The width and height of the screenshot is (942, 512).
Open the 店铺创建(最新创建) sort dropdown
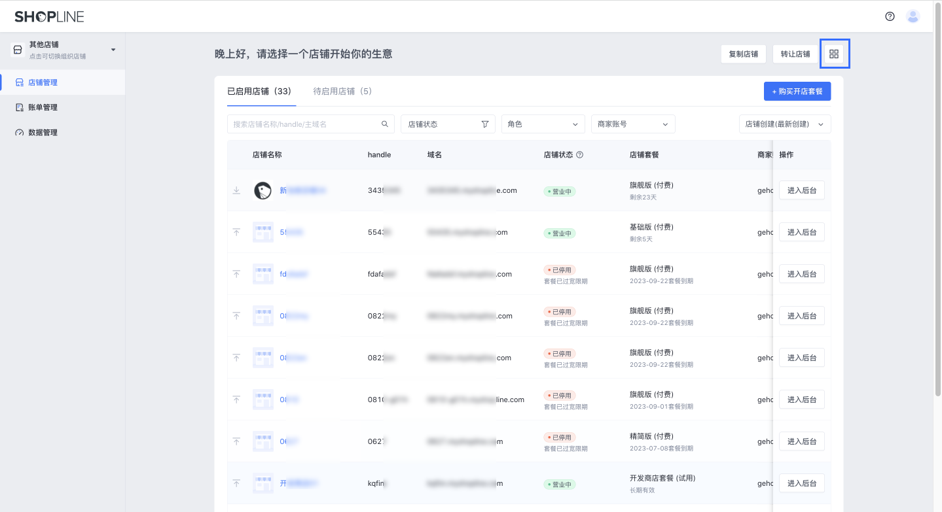pos(785,124)
